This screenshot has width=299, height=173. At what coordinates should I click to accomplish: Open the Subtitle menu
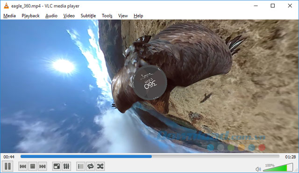point(88,16)
